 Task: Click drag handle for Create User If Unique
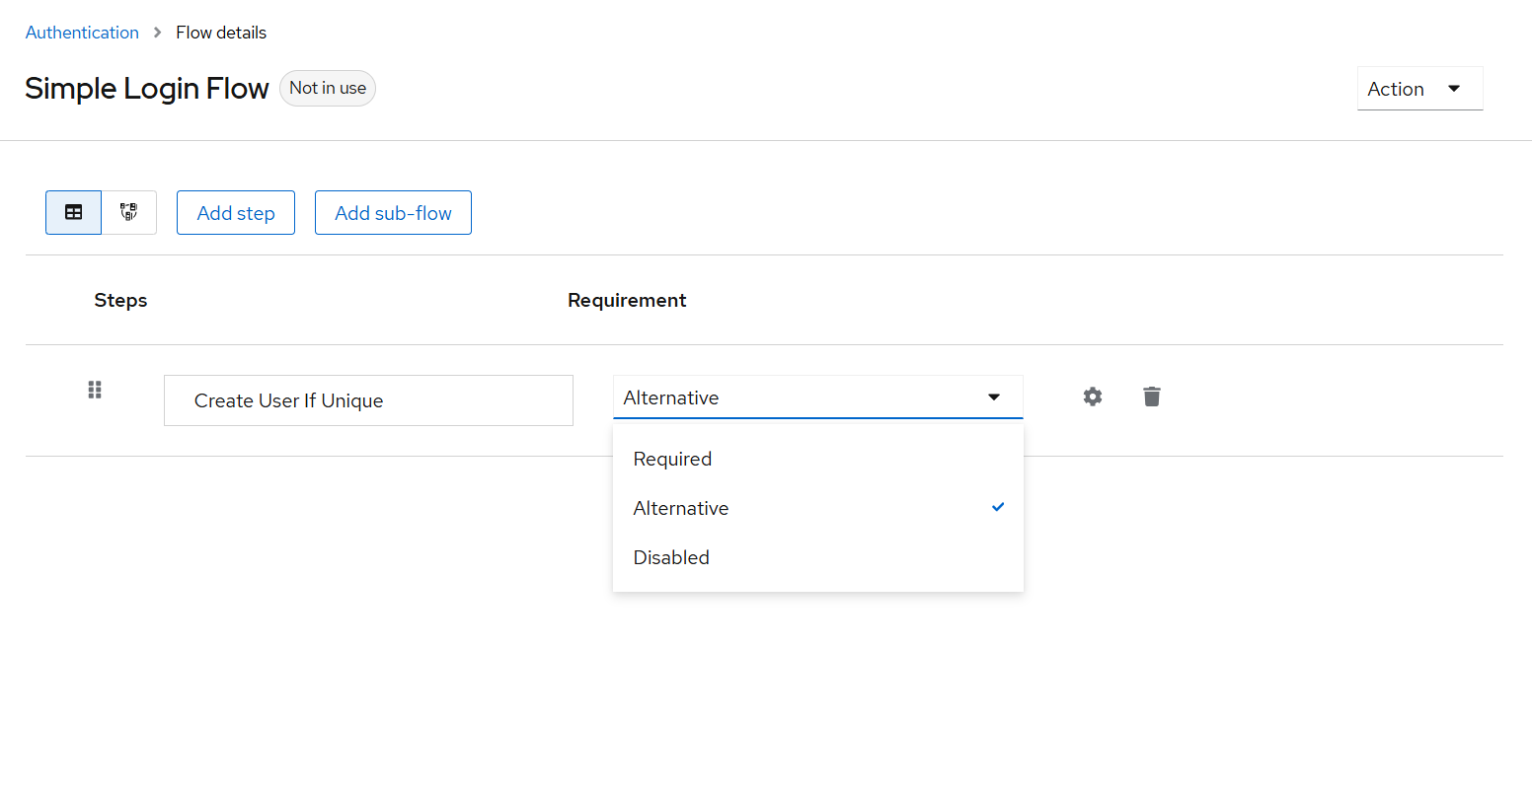[95, 390]
